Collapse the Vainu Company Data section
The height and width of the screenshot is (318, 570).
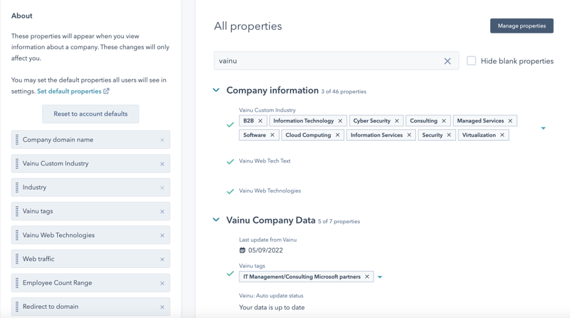pyautogui.click(x=216, y=220)
